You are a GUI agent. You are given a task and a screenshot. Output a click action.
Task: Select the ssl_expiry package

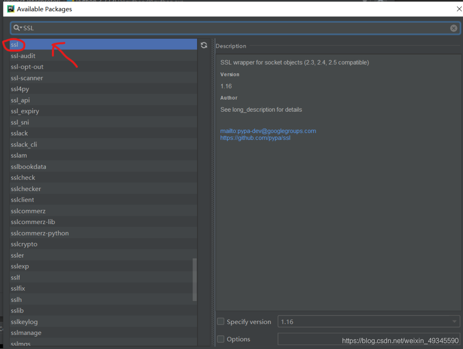[103, 111]
